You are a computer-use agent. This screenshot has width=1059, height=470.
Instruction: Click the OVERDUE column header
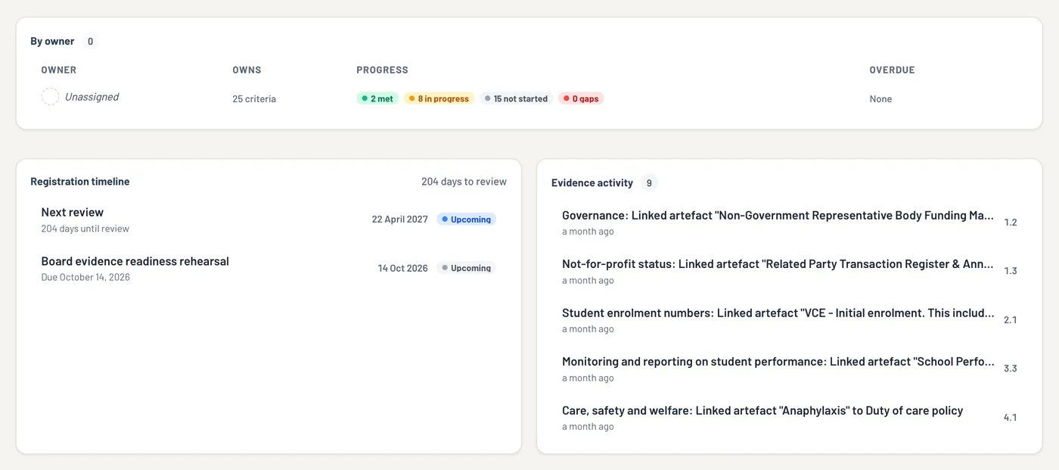pyautogui.click(x=892, y=70)
